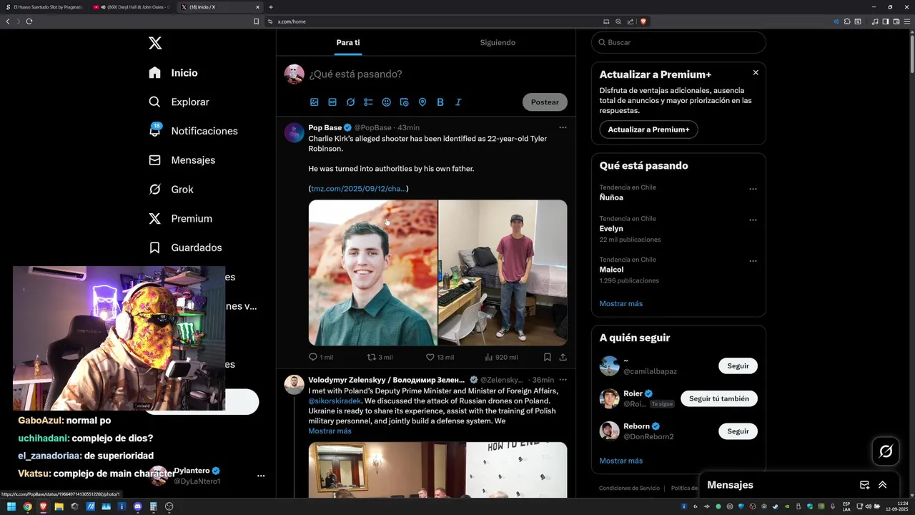Open the tmz.com link in the post

pyautogui.click(x=359, y=188)
